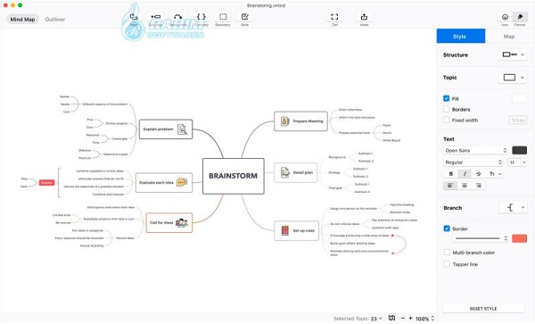This screenshot has width=535, height=324.
Task: Click the RESET STYLE button
Action: 483,308
